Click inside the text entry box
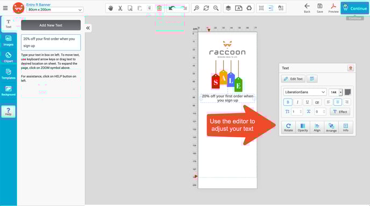Viewport: 370px width, 206px height. 51,42
